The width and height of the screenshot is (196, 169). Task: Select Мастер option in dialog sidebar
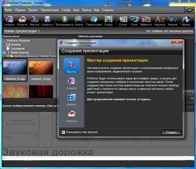click(71, 66)
